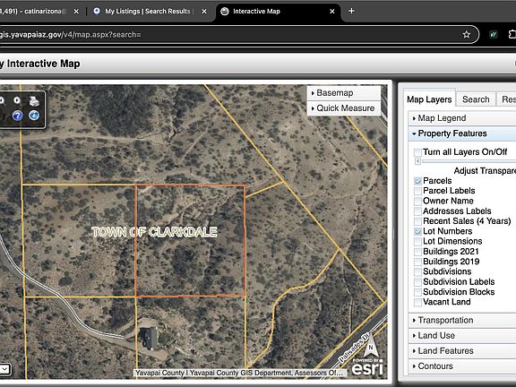Image resolution: width=516 pixels, height=387 pixels.
Task: Switch to My Listings browser tab
Action: (x=148, y=11)
